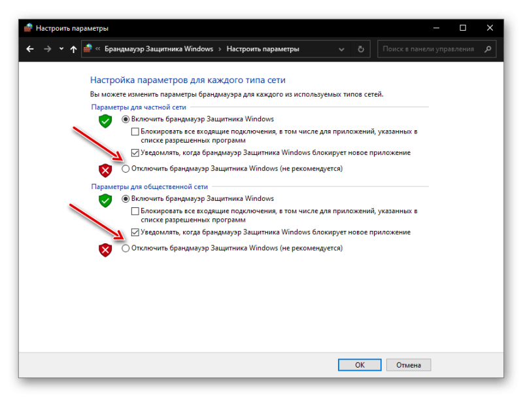This screenshot has width=523, height=397.
Task: Open recent locations dropdown arrow
Action: [x=61, y=48]
